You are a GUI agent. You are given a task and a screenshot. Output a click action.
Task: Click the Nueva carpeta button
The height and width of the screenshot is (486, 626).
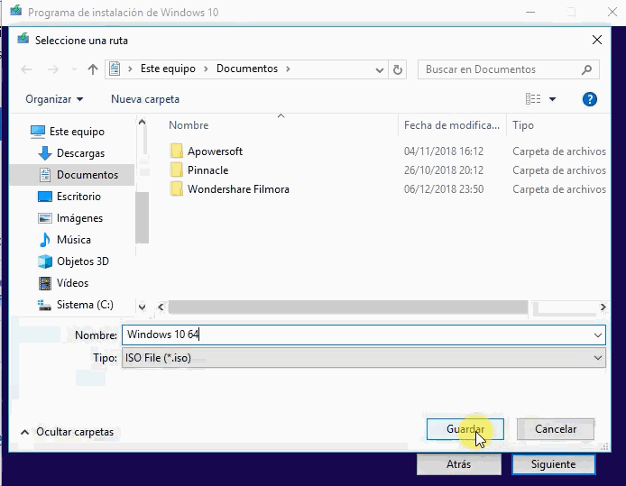[x=145, y=99]
